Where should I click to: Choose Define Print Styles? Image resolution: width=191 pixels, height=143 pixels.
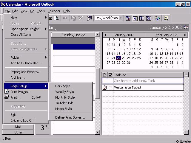coord(70,117)
